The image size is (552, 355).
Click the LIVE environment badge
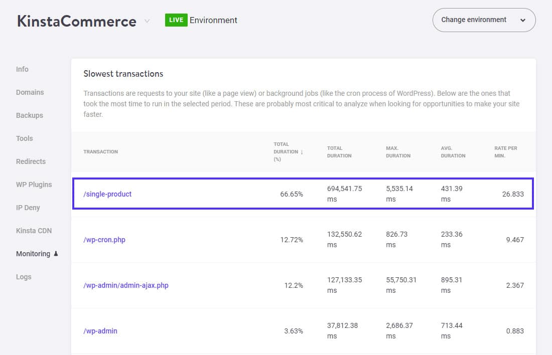176,20
